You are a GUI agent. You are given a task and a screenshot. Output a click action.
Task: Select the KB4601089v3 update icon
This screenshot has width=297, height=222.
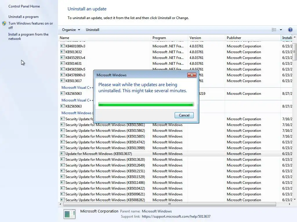[63, 46]
